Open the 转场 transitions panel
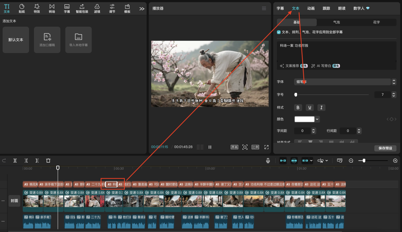The width and height of the screenshot is (402, 232). click(x=52, y=8)
